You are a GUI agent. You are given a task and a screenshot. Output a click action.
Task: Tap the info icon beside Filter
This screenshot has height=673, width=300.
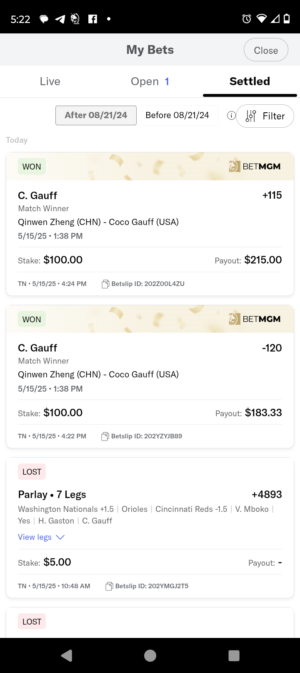231,116
